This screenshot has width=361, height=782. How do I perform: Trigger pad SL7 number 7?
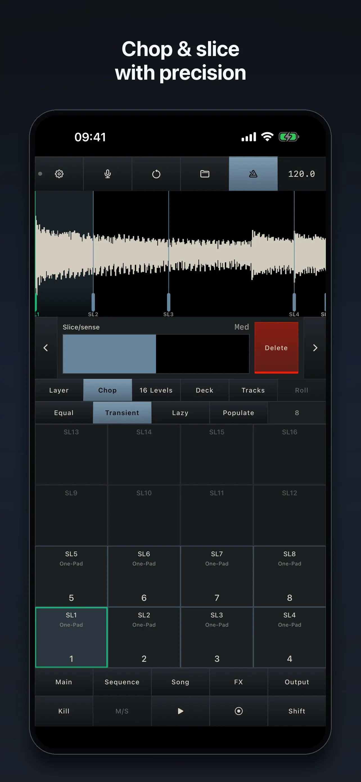(x=217, y=576)
